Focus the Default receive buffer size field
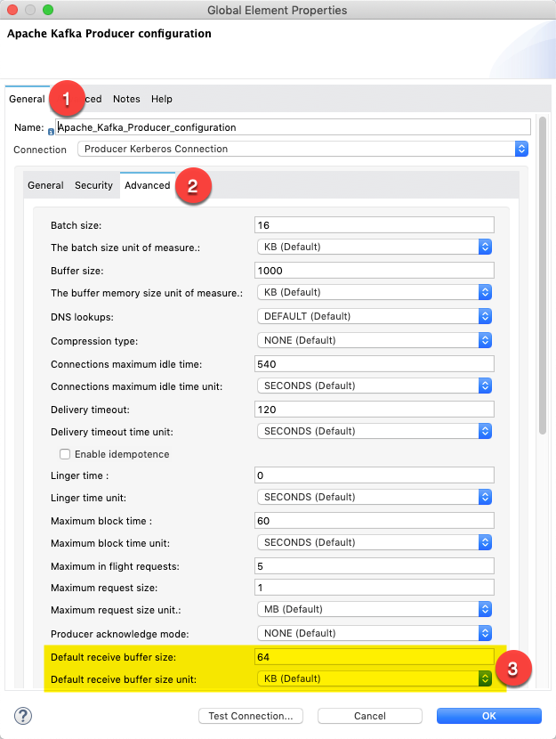The image size is (556, 739). coord(375,657)
